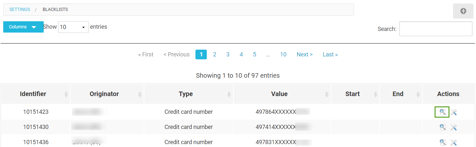Open edit tools for blacklist 10151430
This screenshot has width=476, height=147.
point(454,127)
